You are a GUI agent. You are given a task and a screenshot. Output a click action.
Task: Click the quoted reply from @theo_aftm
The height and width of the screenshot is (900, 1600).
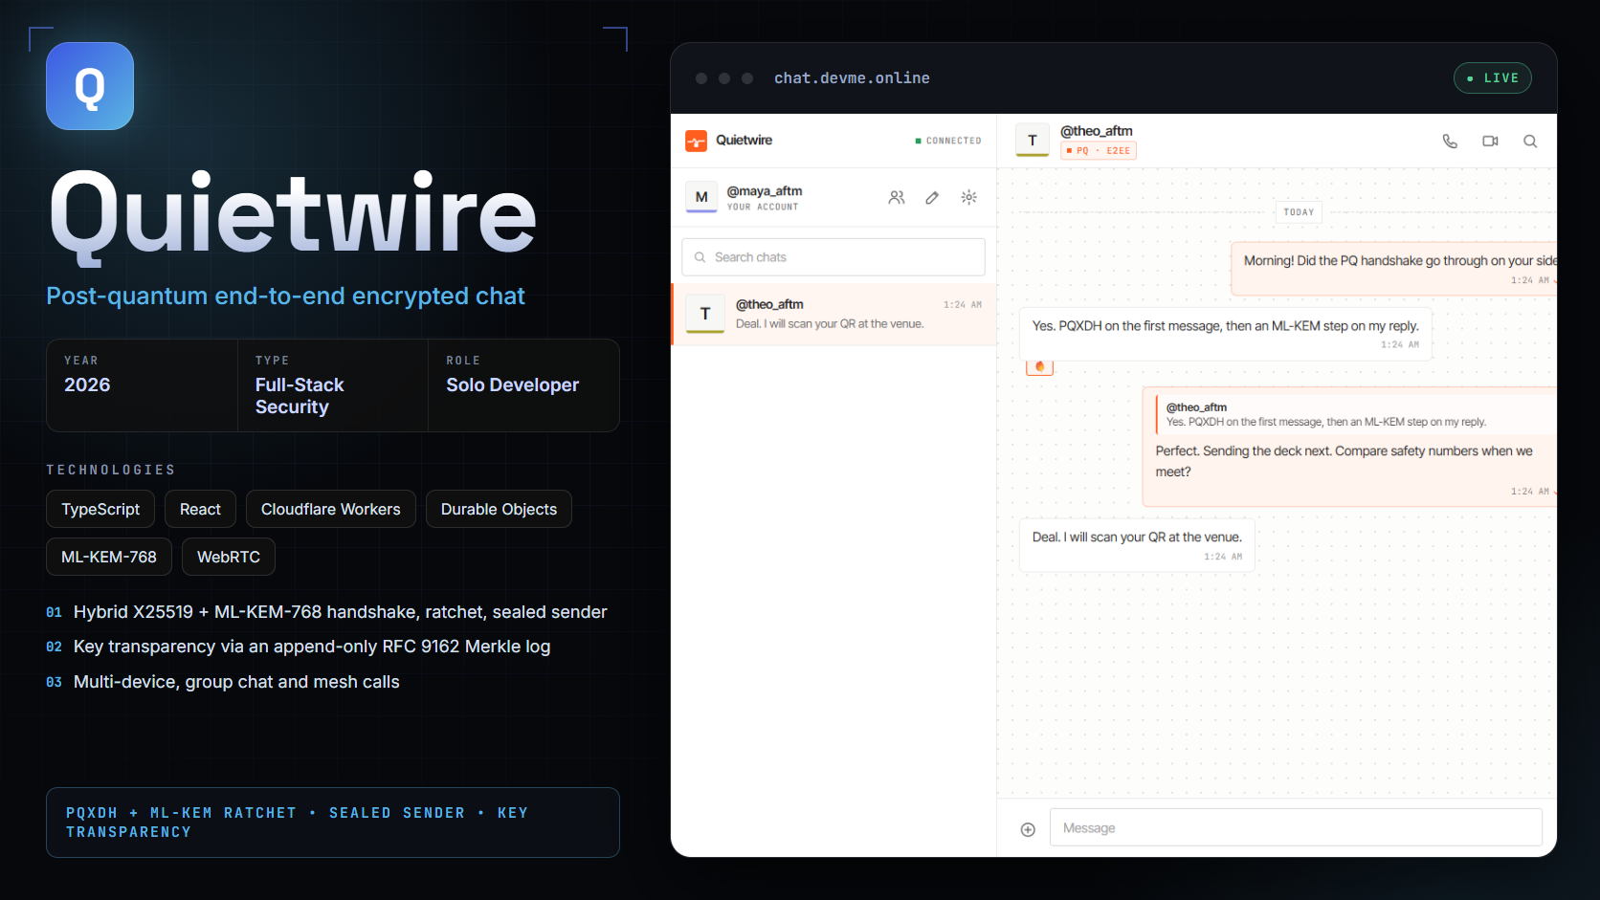tap(1354, 414)
